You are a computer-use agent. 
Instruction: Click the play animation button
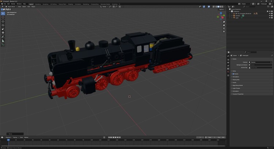tap(115, 137)
